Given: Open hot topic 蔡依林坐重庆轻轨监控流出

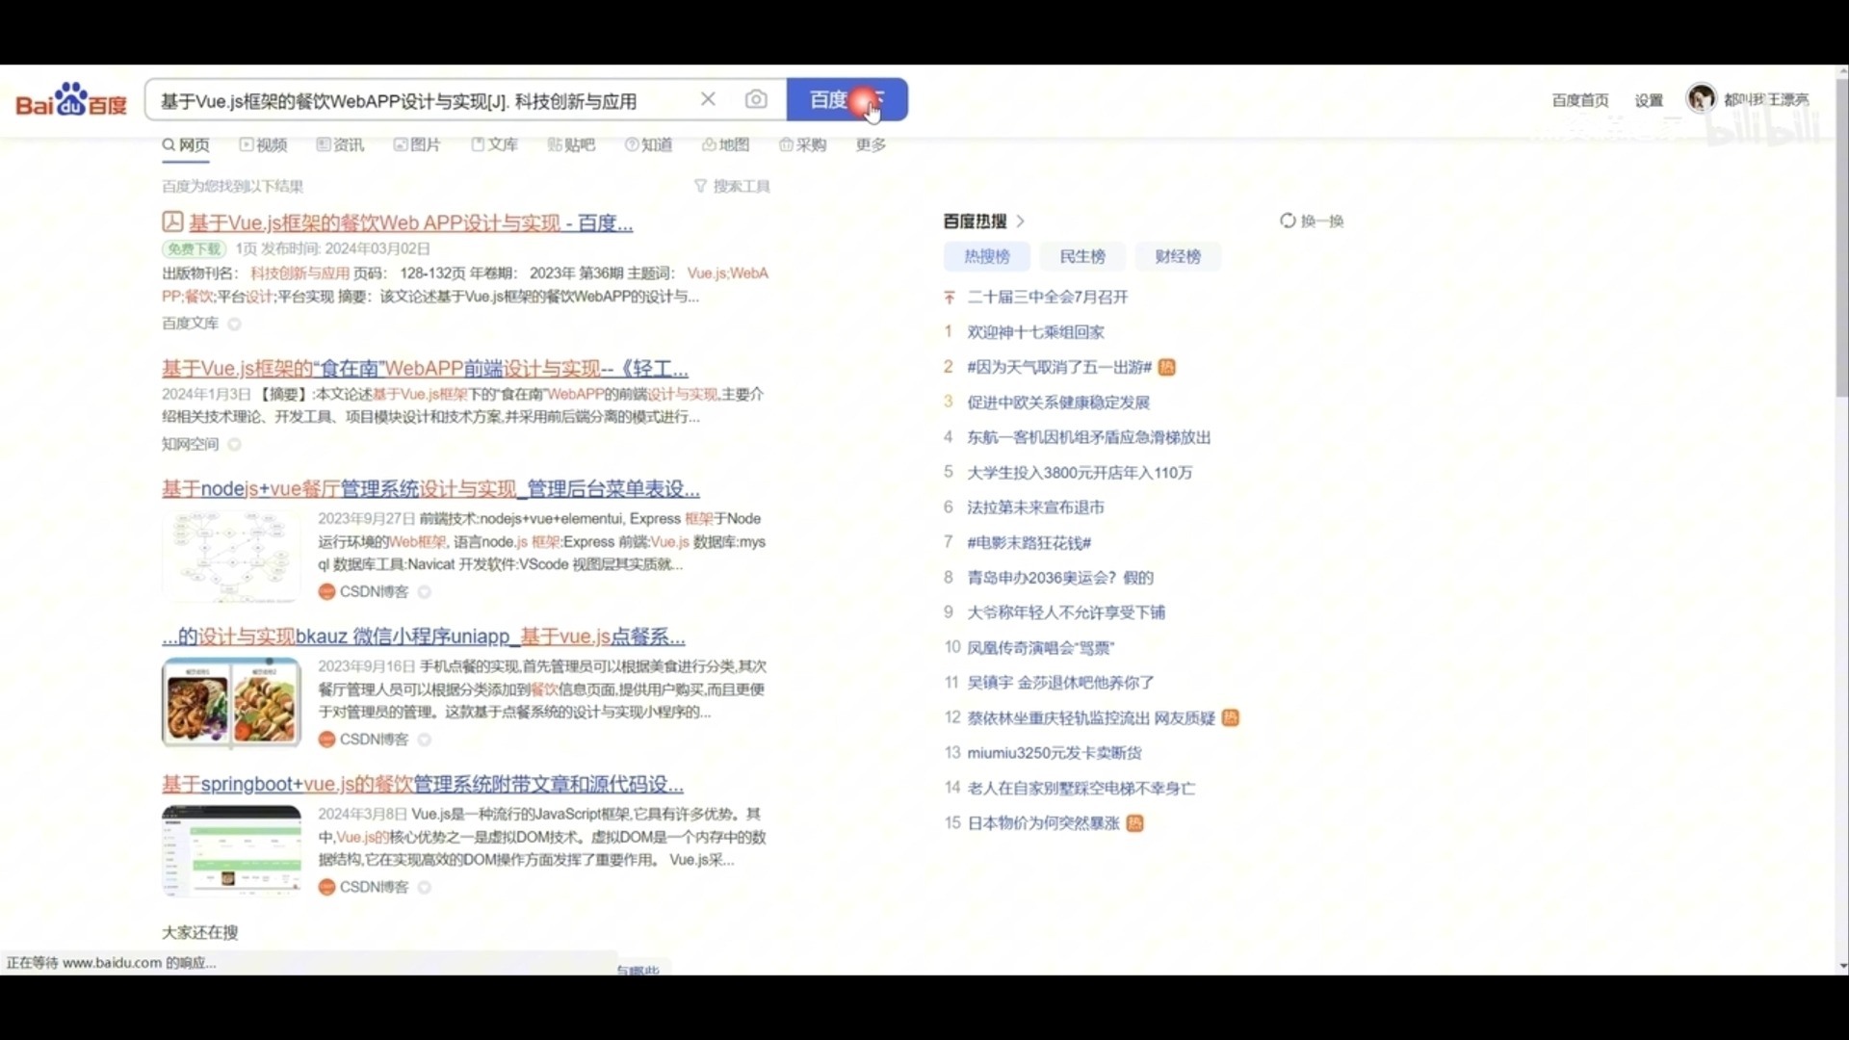Looking at the screenshot, I should [1091, 718].
